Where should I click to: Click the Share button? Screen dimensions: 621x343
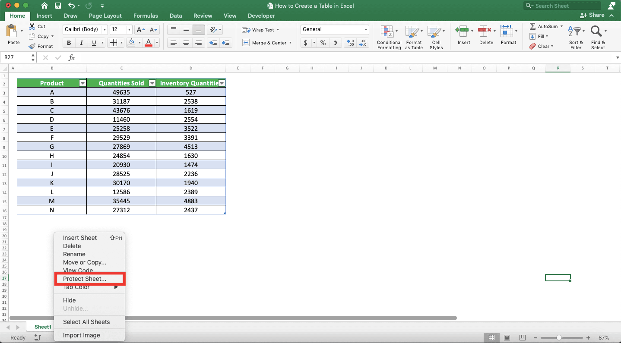tap(592, 15)
